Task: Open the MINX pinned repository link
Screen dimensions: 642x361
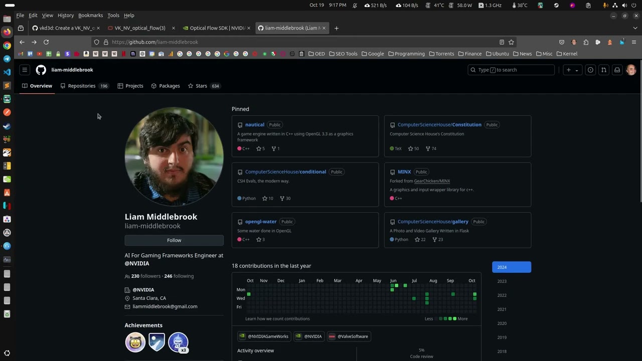Action: pyautogui.click(x=404, y=172)
